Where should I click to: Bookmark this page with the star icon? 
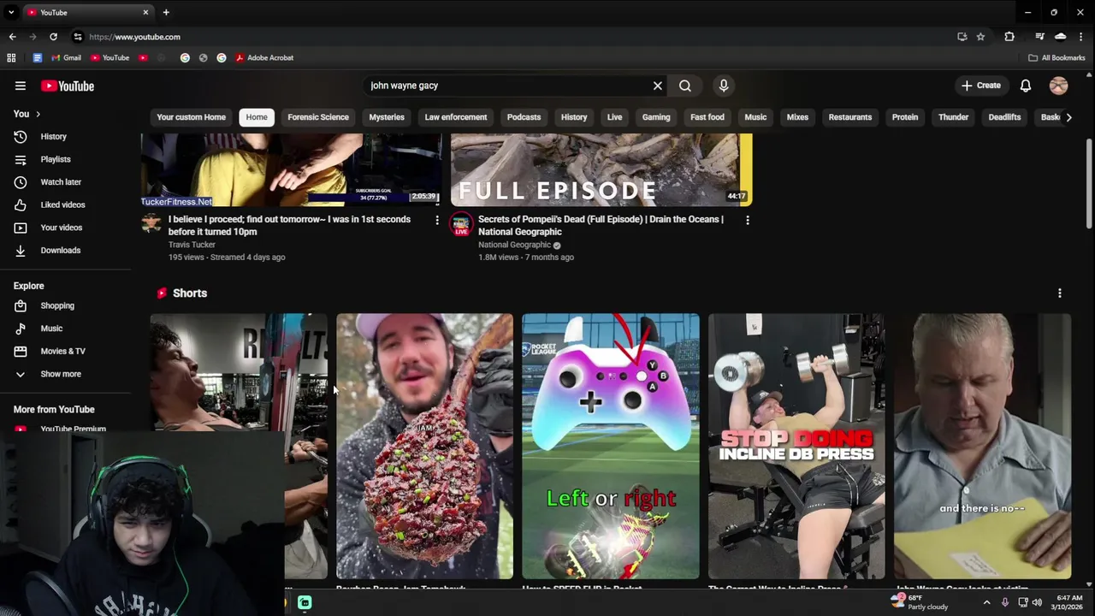(x=980, y=37)
